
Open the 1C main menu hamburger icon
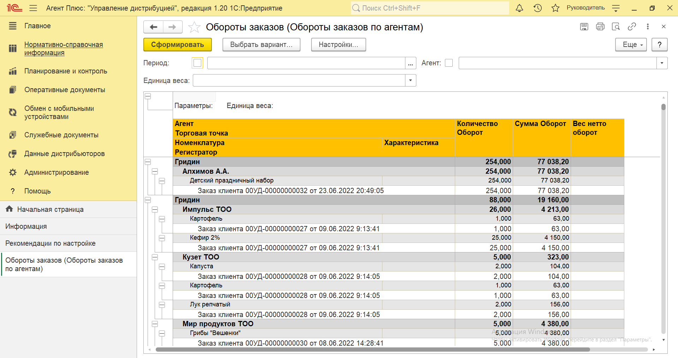[x=33, y=8]
